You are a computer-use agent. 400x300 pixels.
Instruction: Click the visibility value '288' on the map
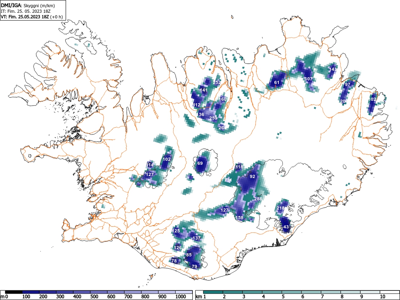point(258,199)
